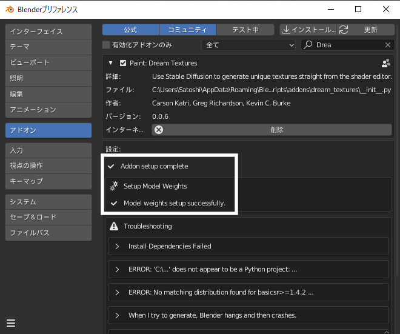Click the dream_textures __init__.py file path
The height and width of the screenshot is (334, 400).
tap(272, 90)
